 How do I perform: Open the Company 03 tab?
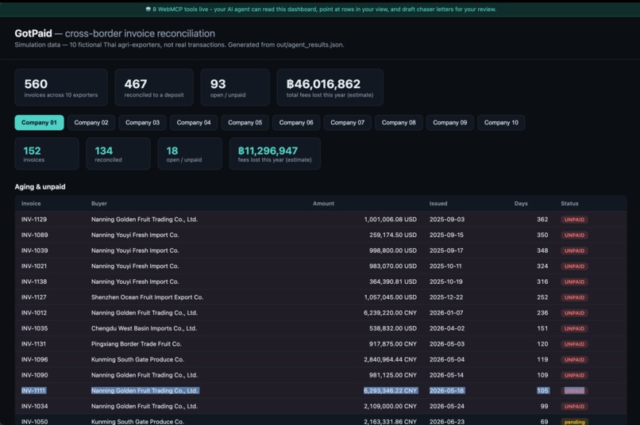[x=142, y=123]
